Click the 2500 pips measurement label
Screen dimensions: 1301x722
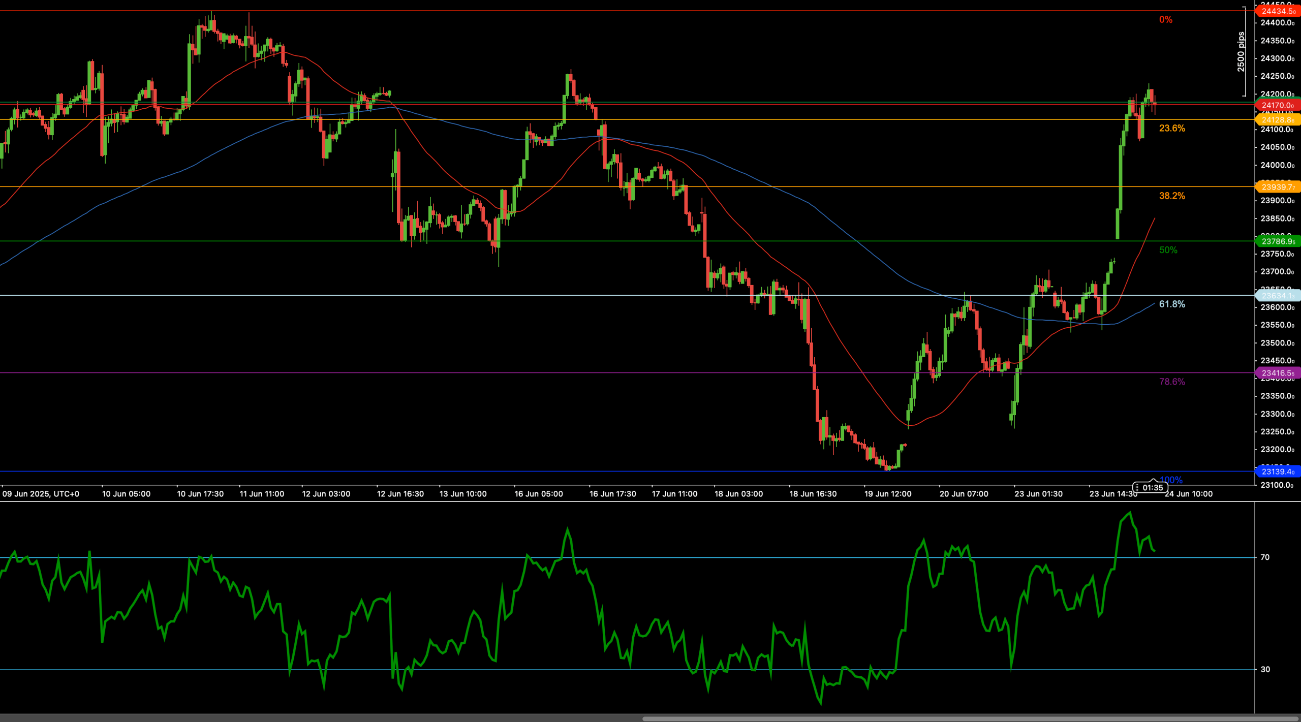(1241, 52)
